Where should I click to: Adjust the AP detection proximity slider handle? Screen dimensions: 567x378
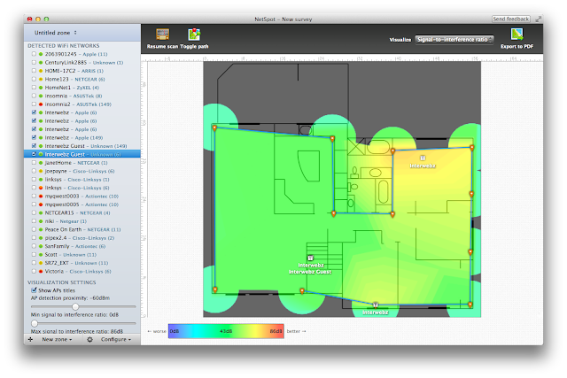pos(75,307)
